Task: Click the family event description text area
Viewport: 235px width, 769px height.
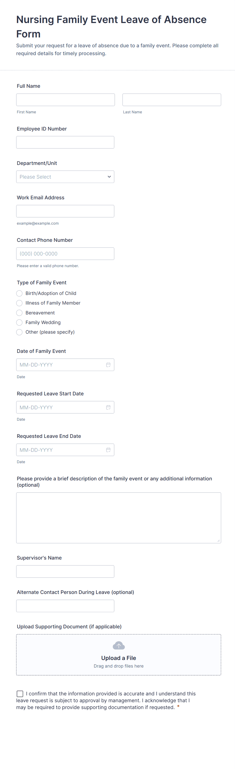Action: (x=119, y=518)
